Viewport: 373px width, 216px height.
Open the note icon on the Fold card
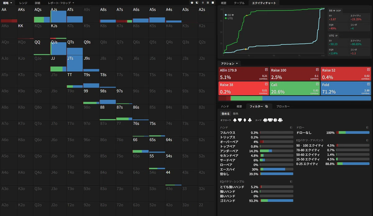369,84
